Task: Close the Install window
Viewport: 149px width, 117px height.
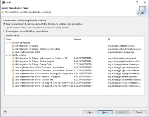Action: (145, 2)
